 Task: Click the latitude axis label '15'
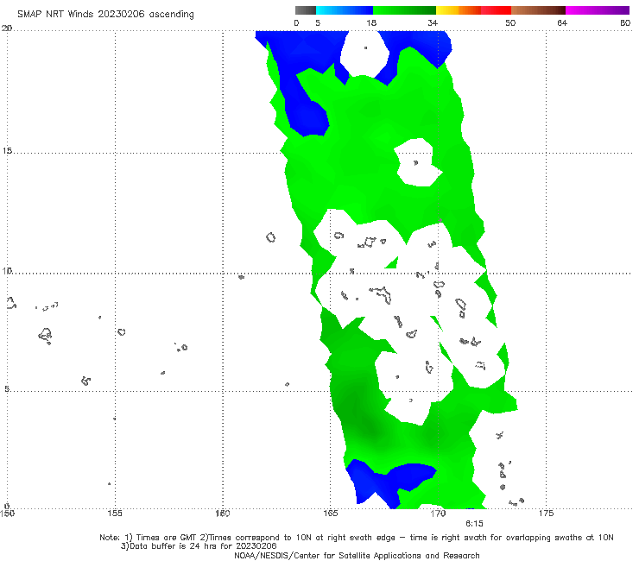click(x=7, y=151)
